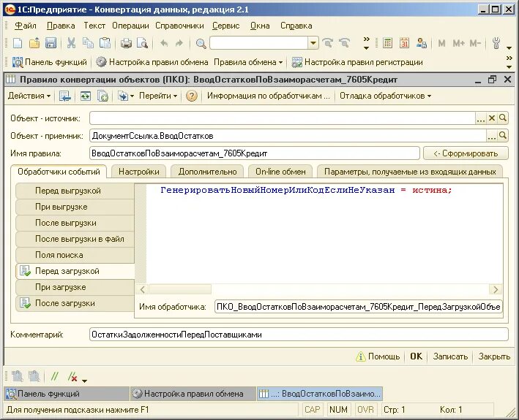Open the Правка menu

coord(61,26)
